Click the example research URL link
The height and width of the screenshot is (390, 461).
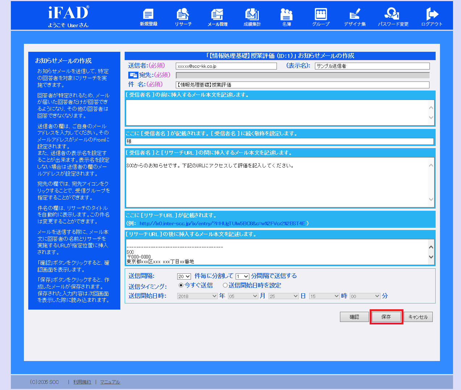(x=223, y=223)
